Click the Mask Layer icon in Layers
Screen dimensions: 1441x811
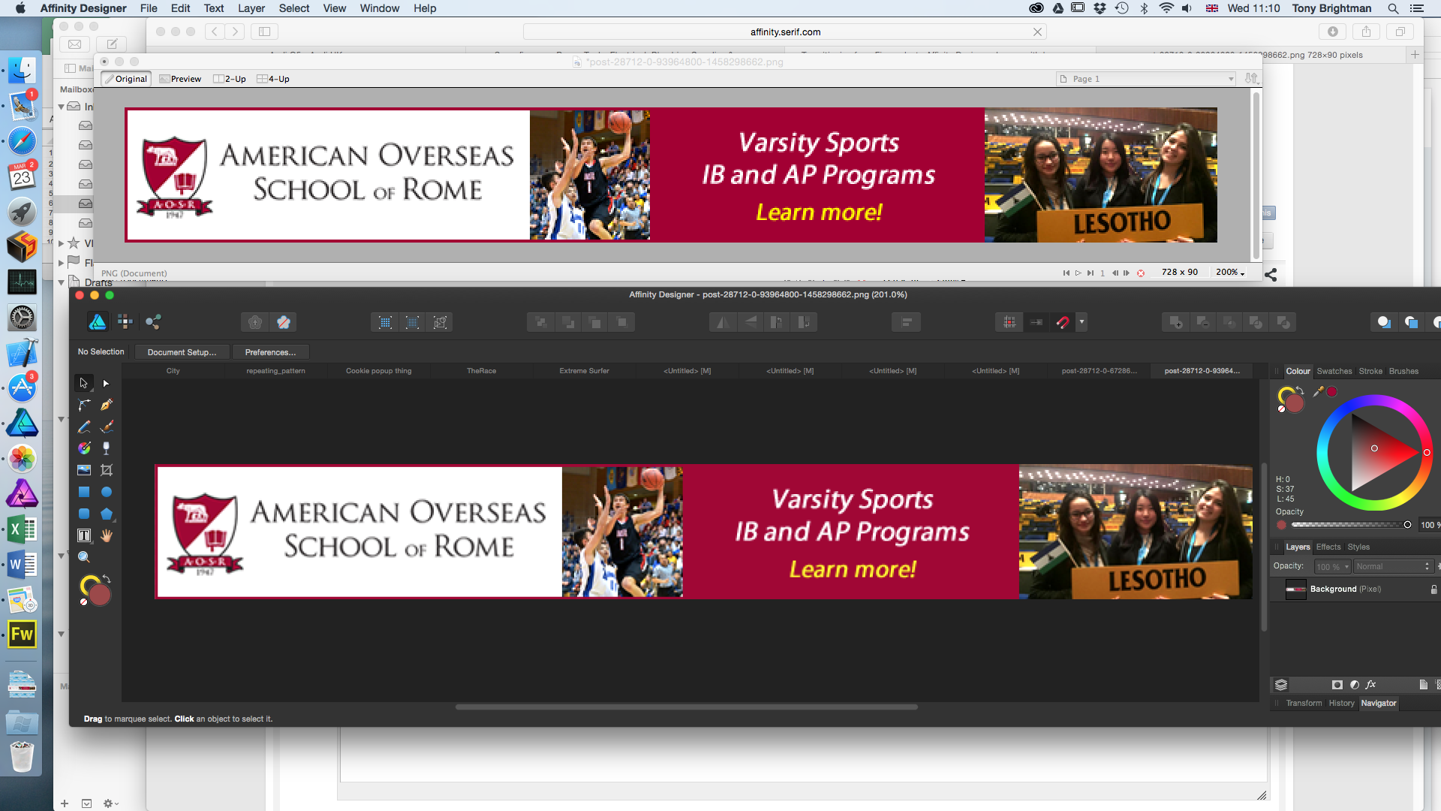tap(1337, 685)
